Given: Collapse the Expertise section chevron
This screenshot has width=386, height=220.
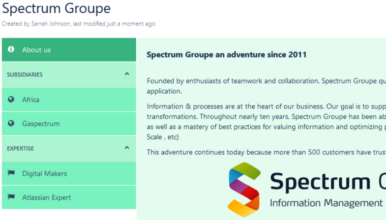Looking at the screenshot, I should [127, 148].
